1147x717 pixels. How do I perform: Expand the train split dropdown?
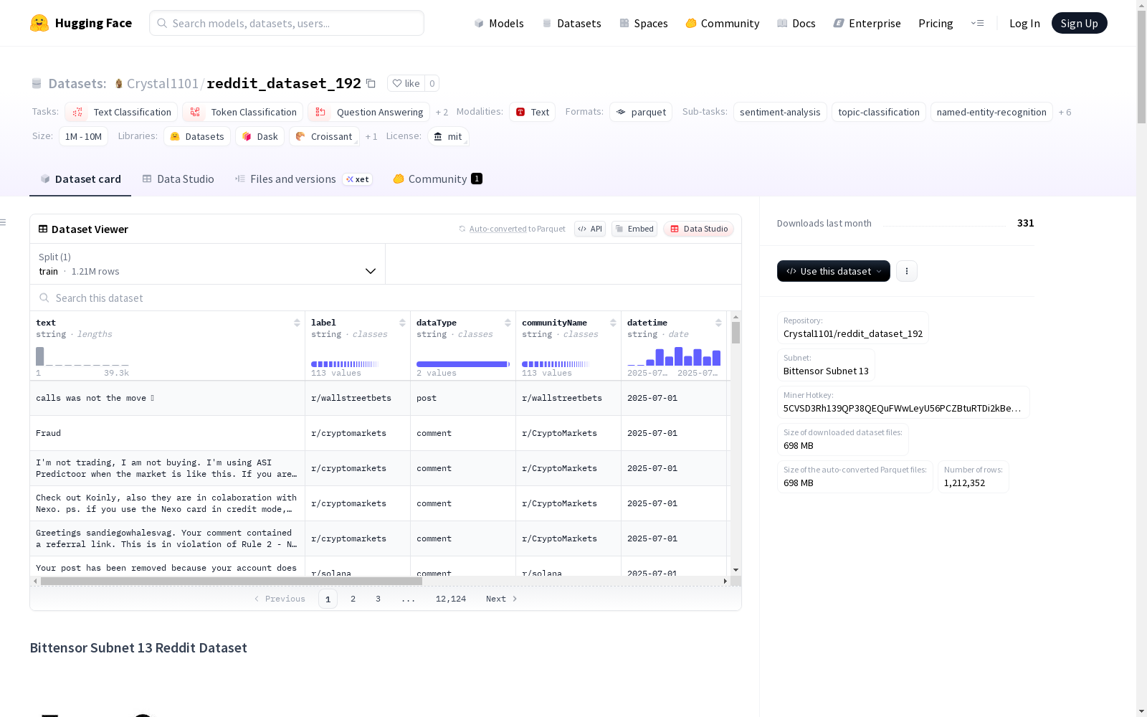coord(207,264)
